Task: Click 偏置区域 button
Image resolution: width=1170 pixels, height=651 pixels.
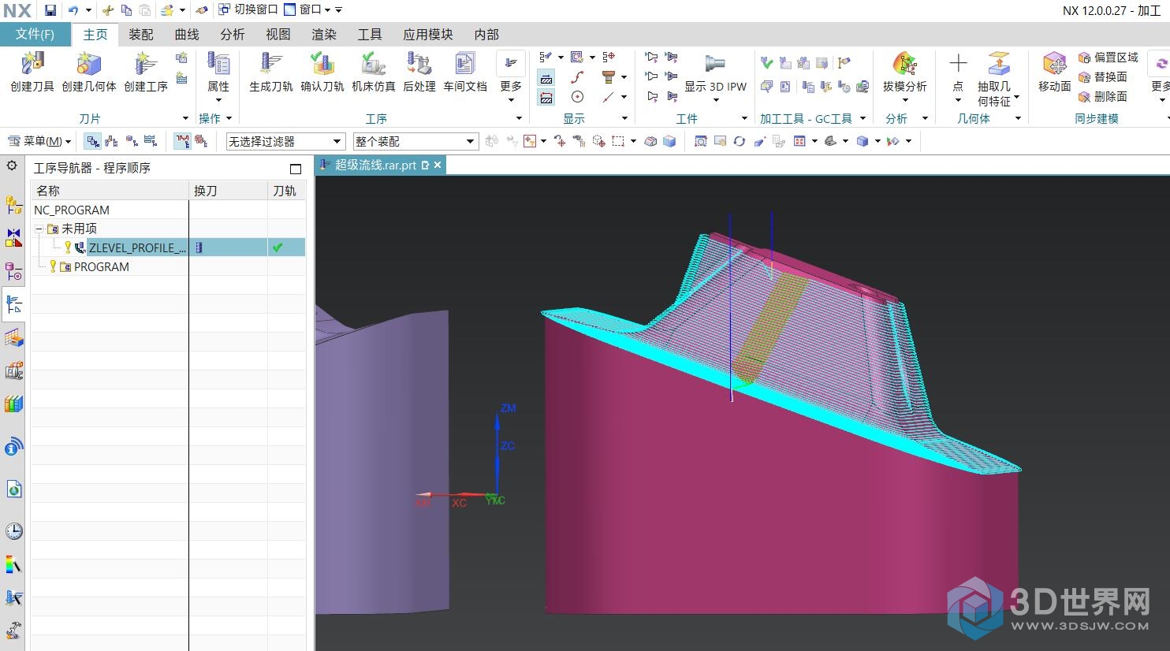Action: (x=1109, y=57)
